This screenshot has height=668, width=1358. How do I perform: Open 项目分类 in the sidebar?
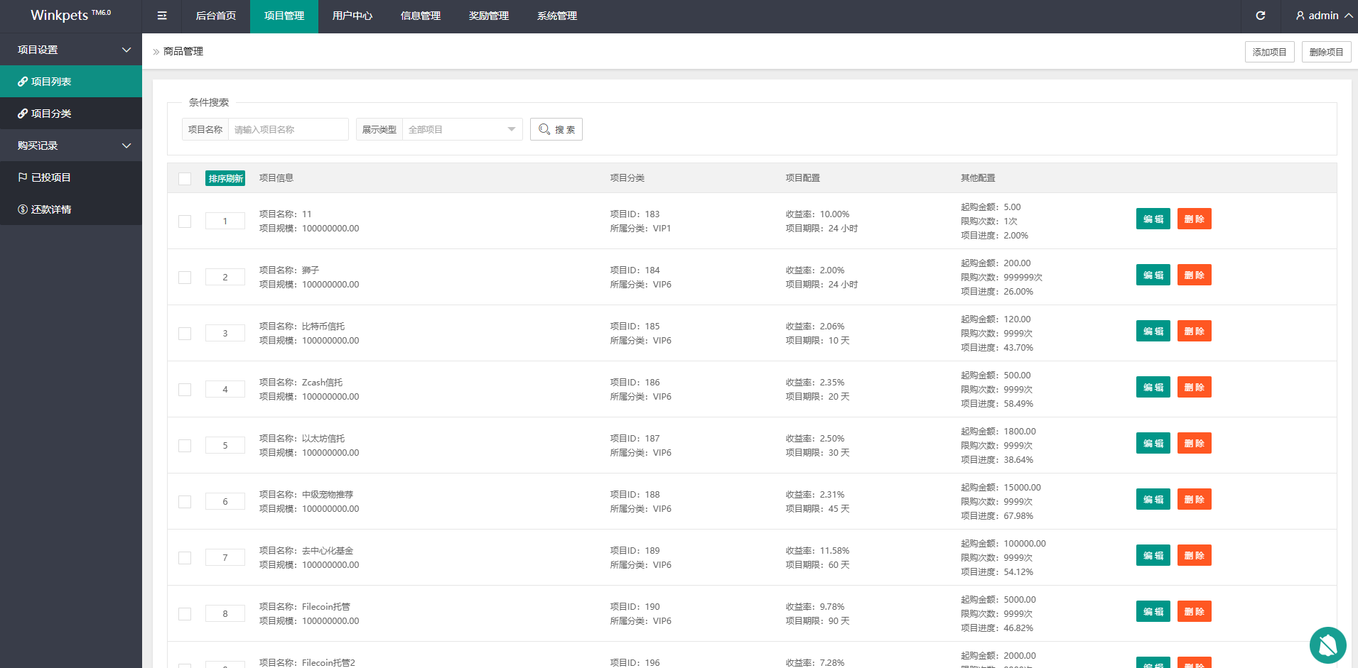pos(50,114)
